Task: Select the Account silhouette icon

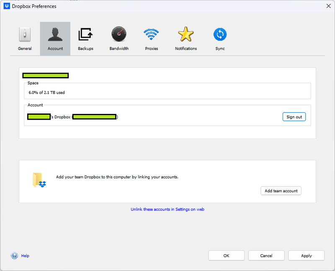Action: pos(55,35)
